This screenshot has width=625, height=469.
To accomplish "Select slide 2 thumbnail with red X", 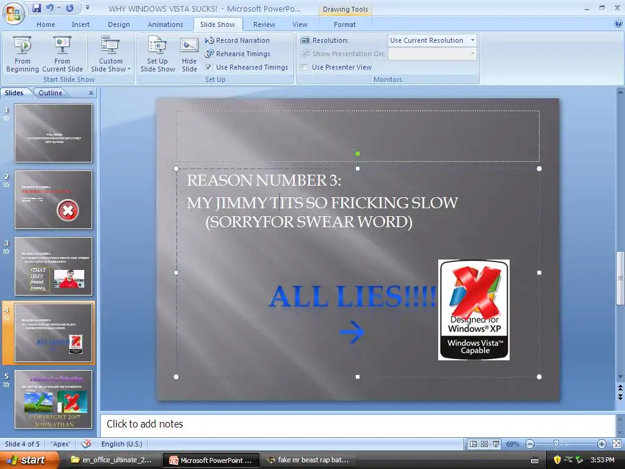I will pyautogui.click(x=54, y=200).
